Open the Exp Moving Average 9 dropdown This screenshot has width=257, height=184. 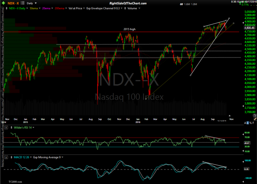48,157
